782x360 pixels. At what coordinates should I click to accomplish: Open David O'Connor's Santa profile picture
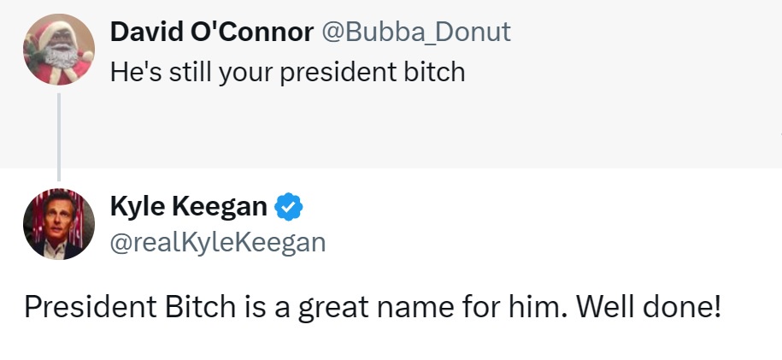click(58, 51)
